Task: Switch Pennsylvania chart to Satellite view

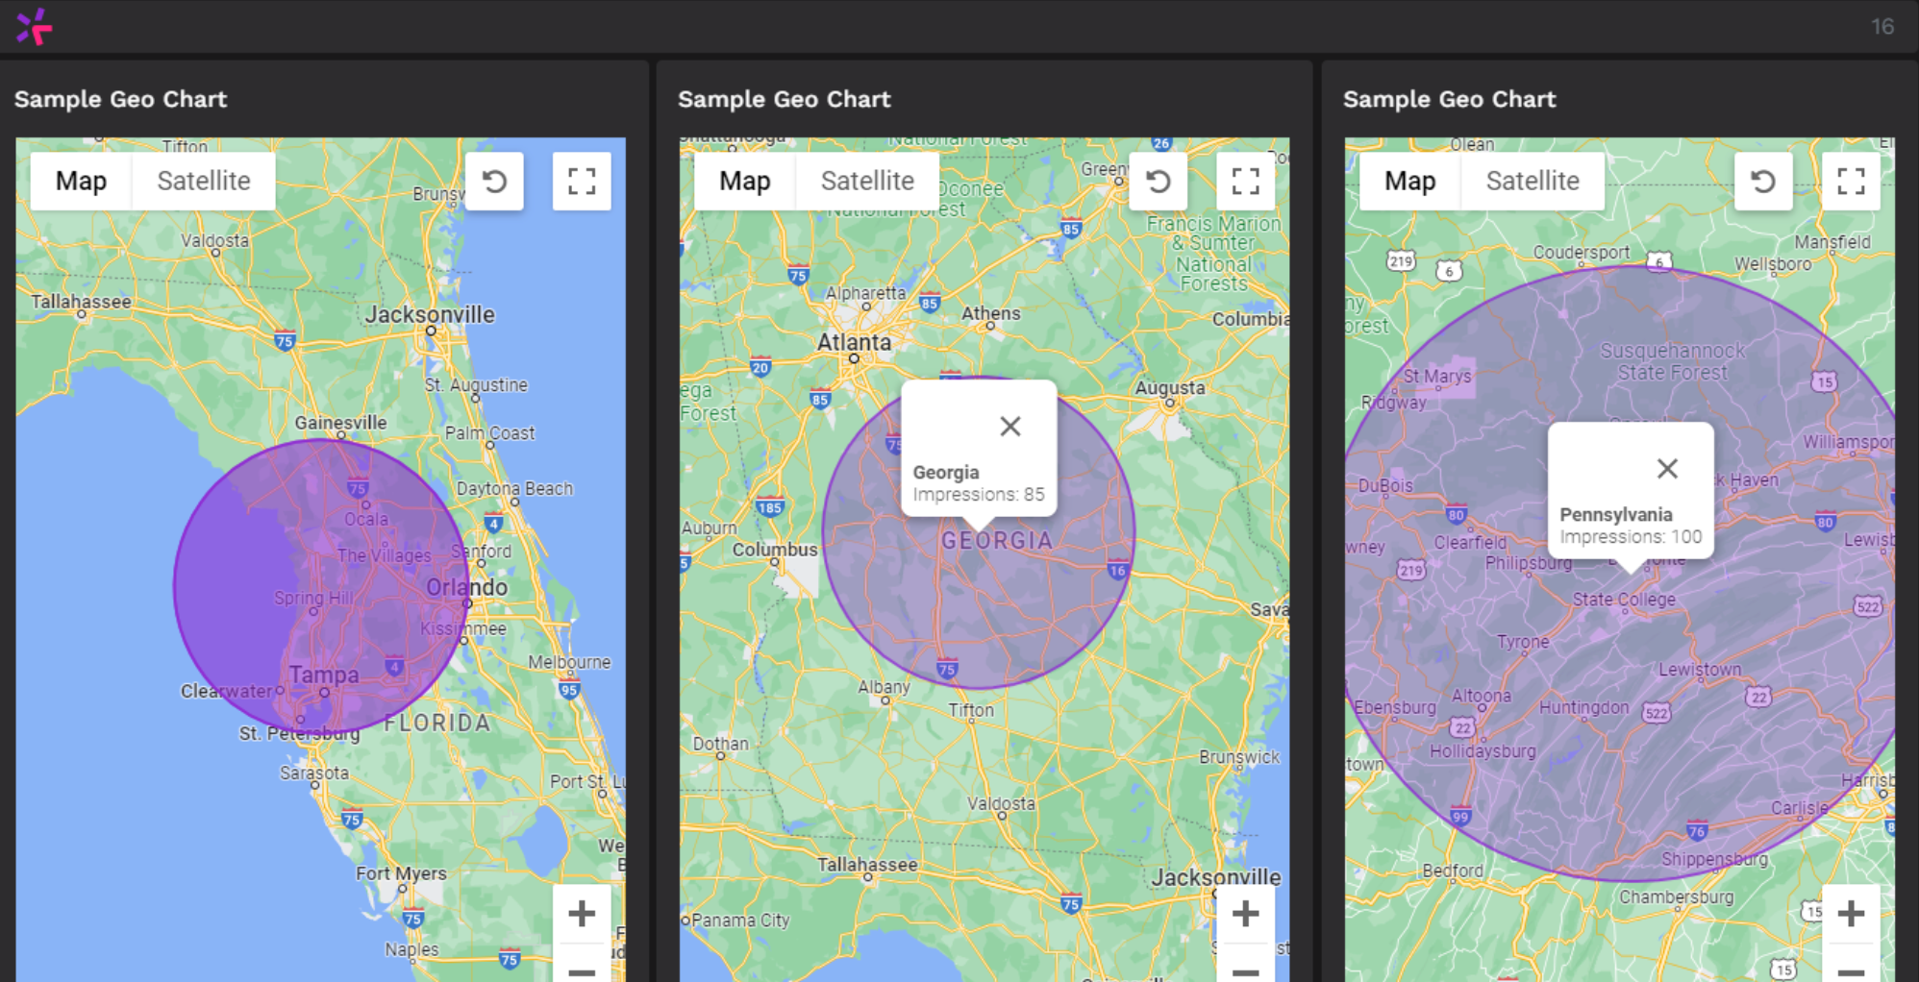Action: pyautogui.click(x=1533, y=181)
